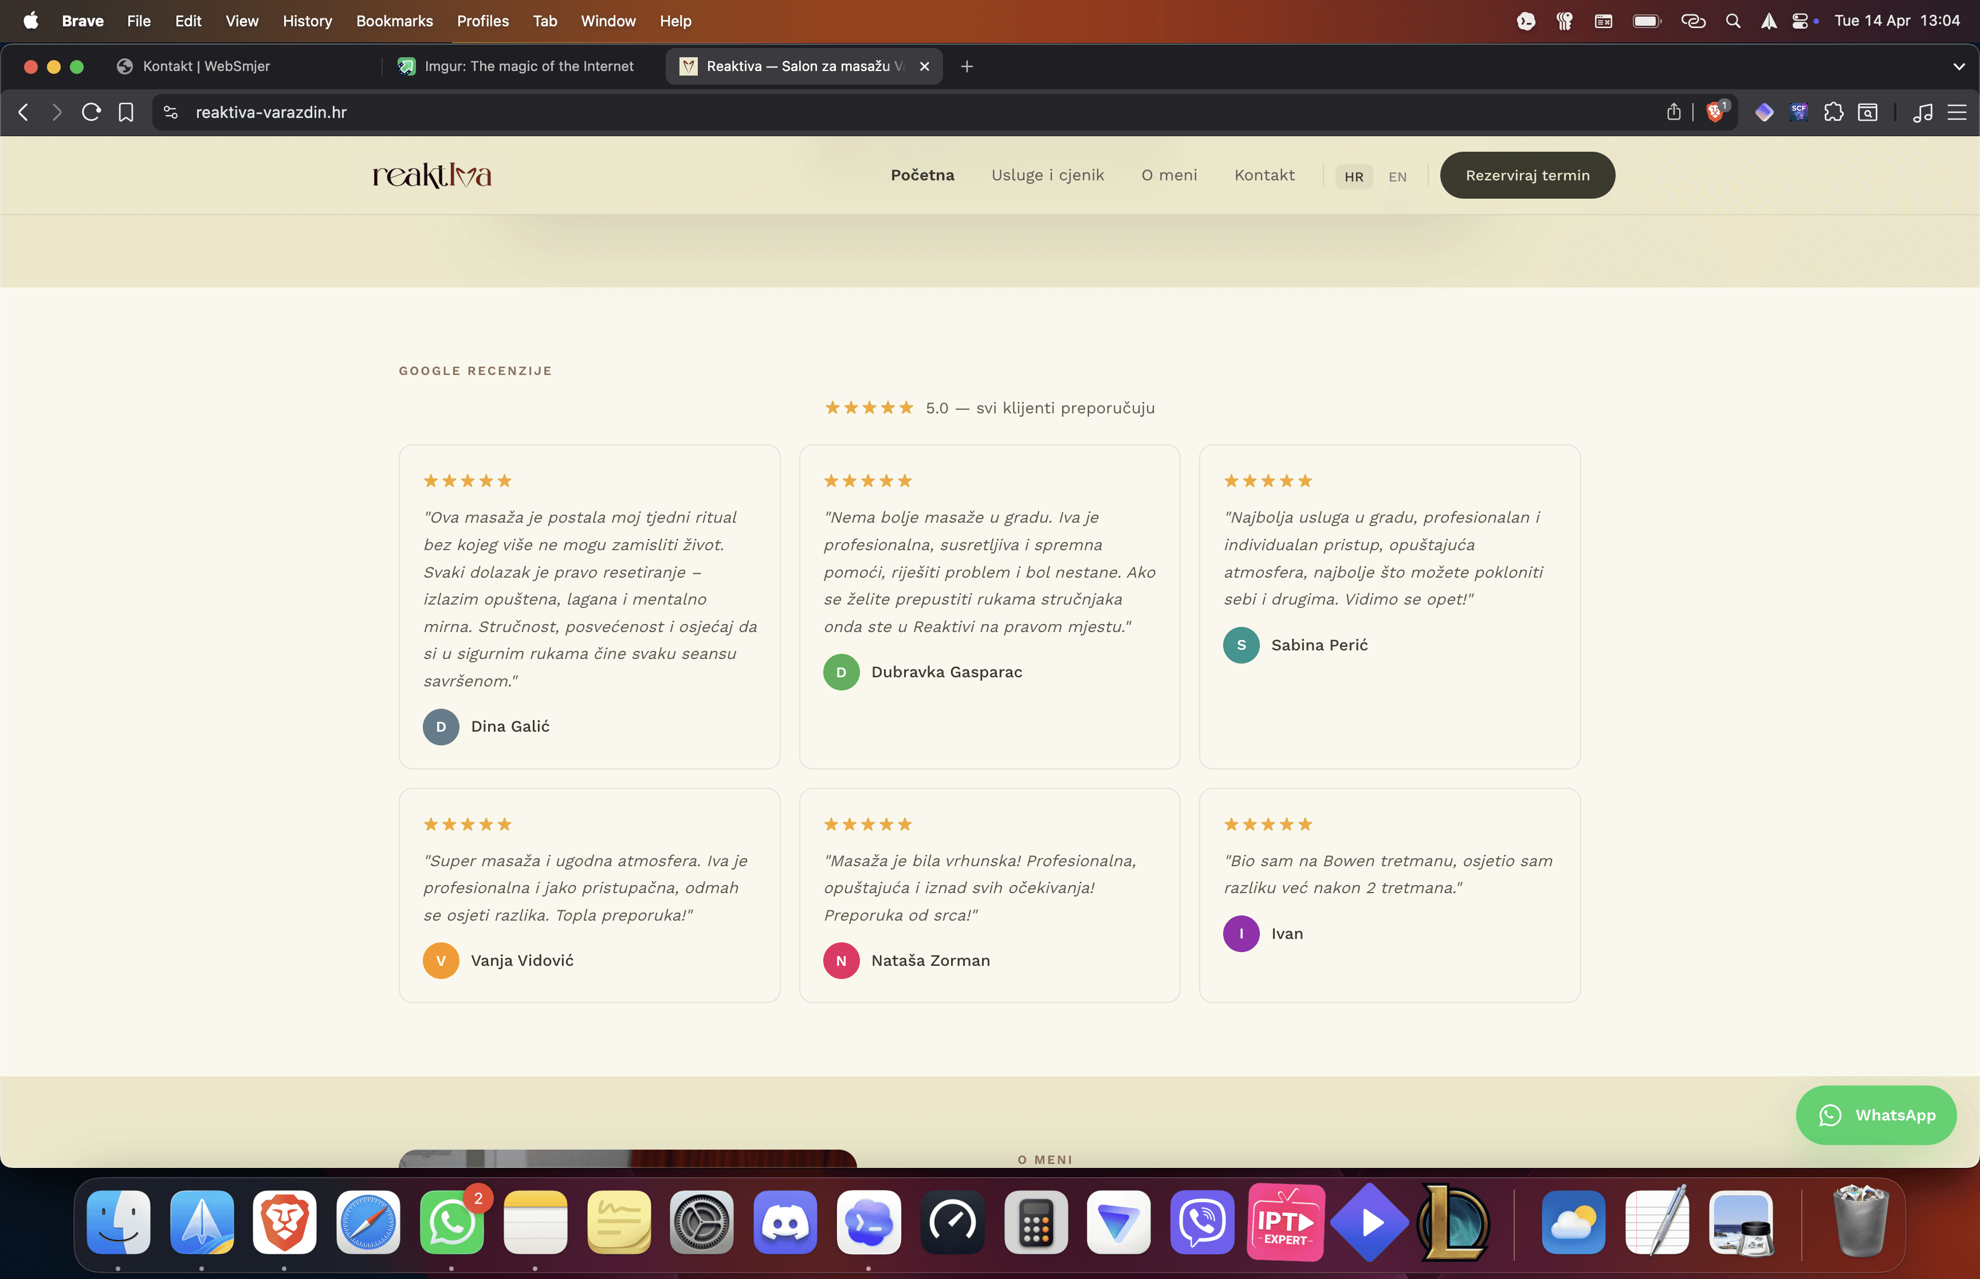Click the green WhatsApp chat button
Viewport: 1980px width, 1279px height.
[1875, 1115]
